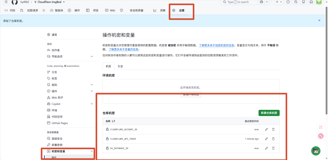This screenshot has height=160, width=328.
Task: Switch to the 代码 tab
Action: click(10, 10)
